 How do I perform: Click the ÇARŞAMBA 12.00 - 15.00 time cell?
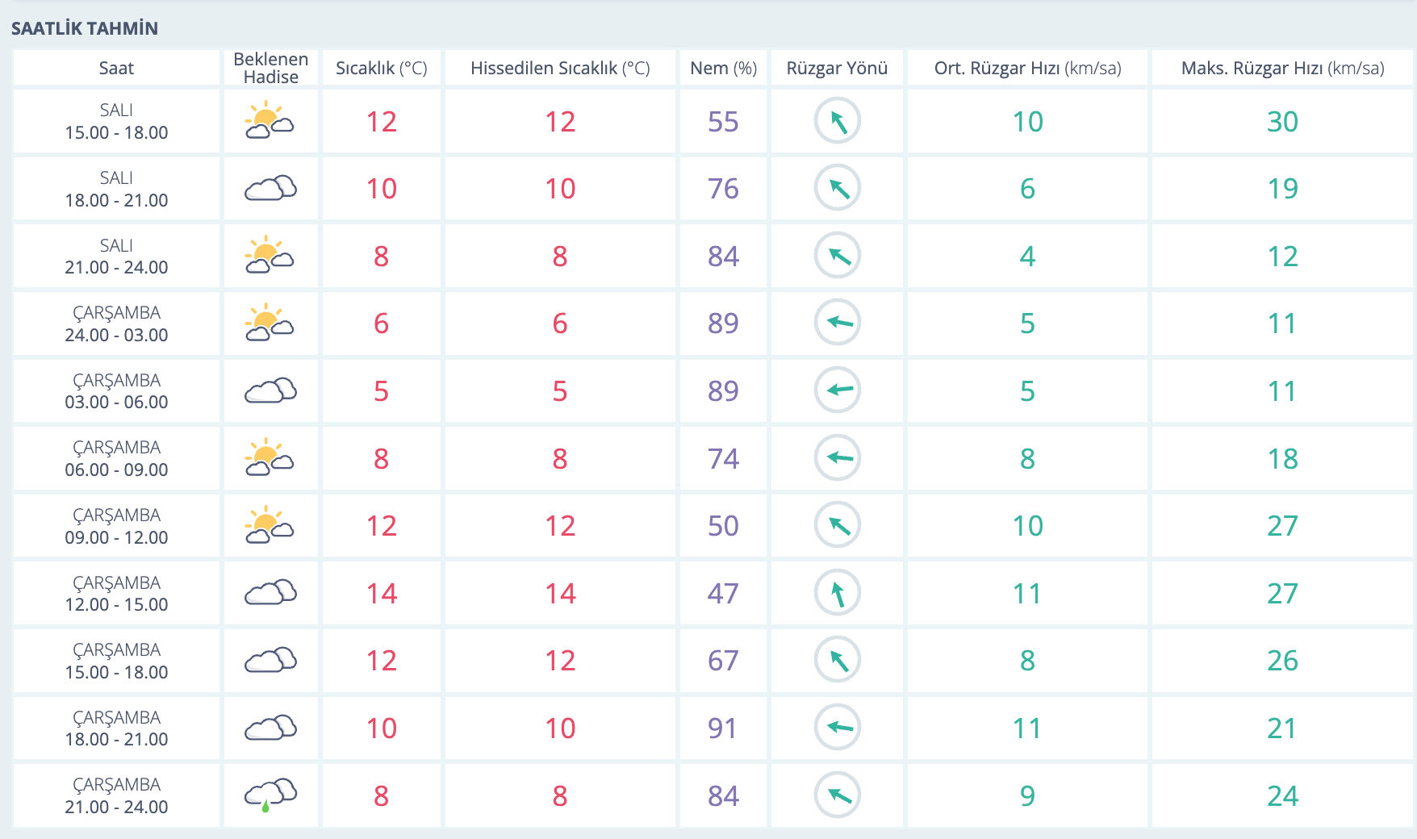pyautogui.click(x=116, y=593)
